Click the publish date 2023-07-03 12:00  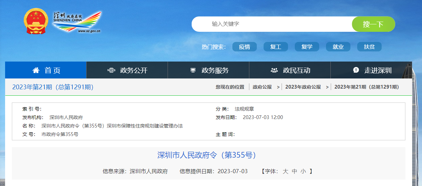(x=263, y=117)
